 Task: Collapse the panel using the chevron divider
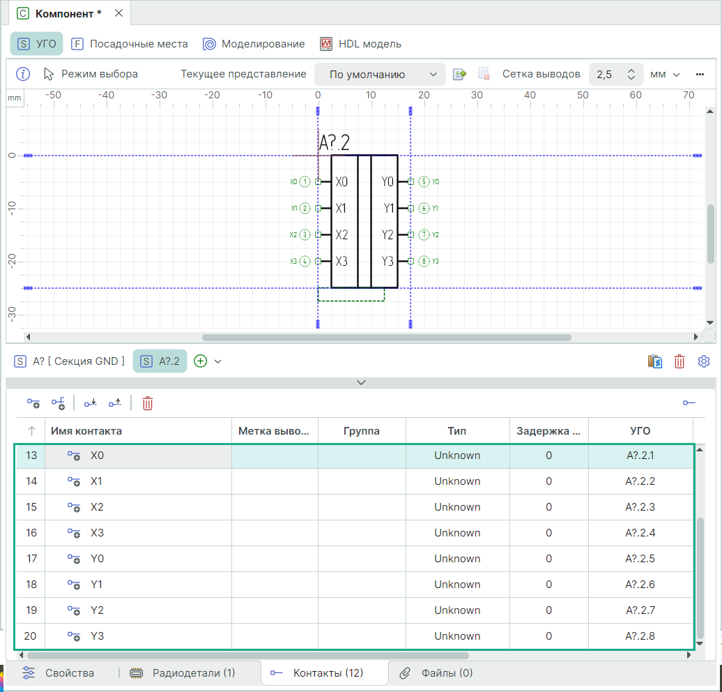[x=361, y=382]
